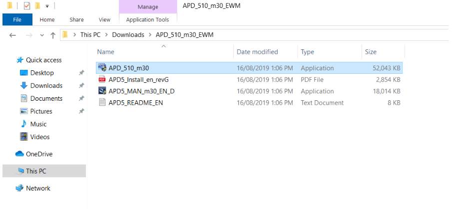Expand the chevron after Downloads breadcrumb

[x=150, y=35]
